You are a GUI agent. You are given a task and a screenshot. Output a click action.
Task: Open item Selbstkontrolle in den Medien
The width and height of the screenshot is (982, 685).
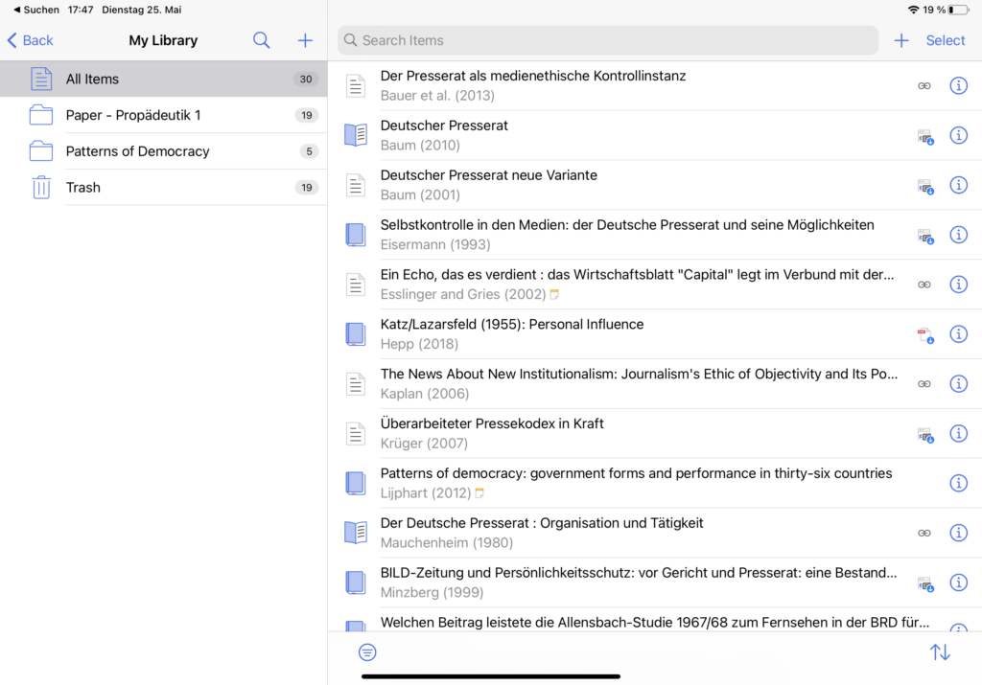pyautogui.click(x=654, y=235)
